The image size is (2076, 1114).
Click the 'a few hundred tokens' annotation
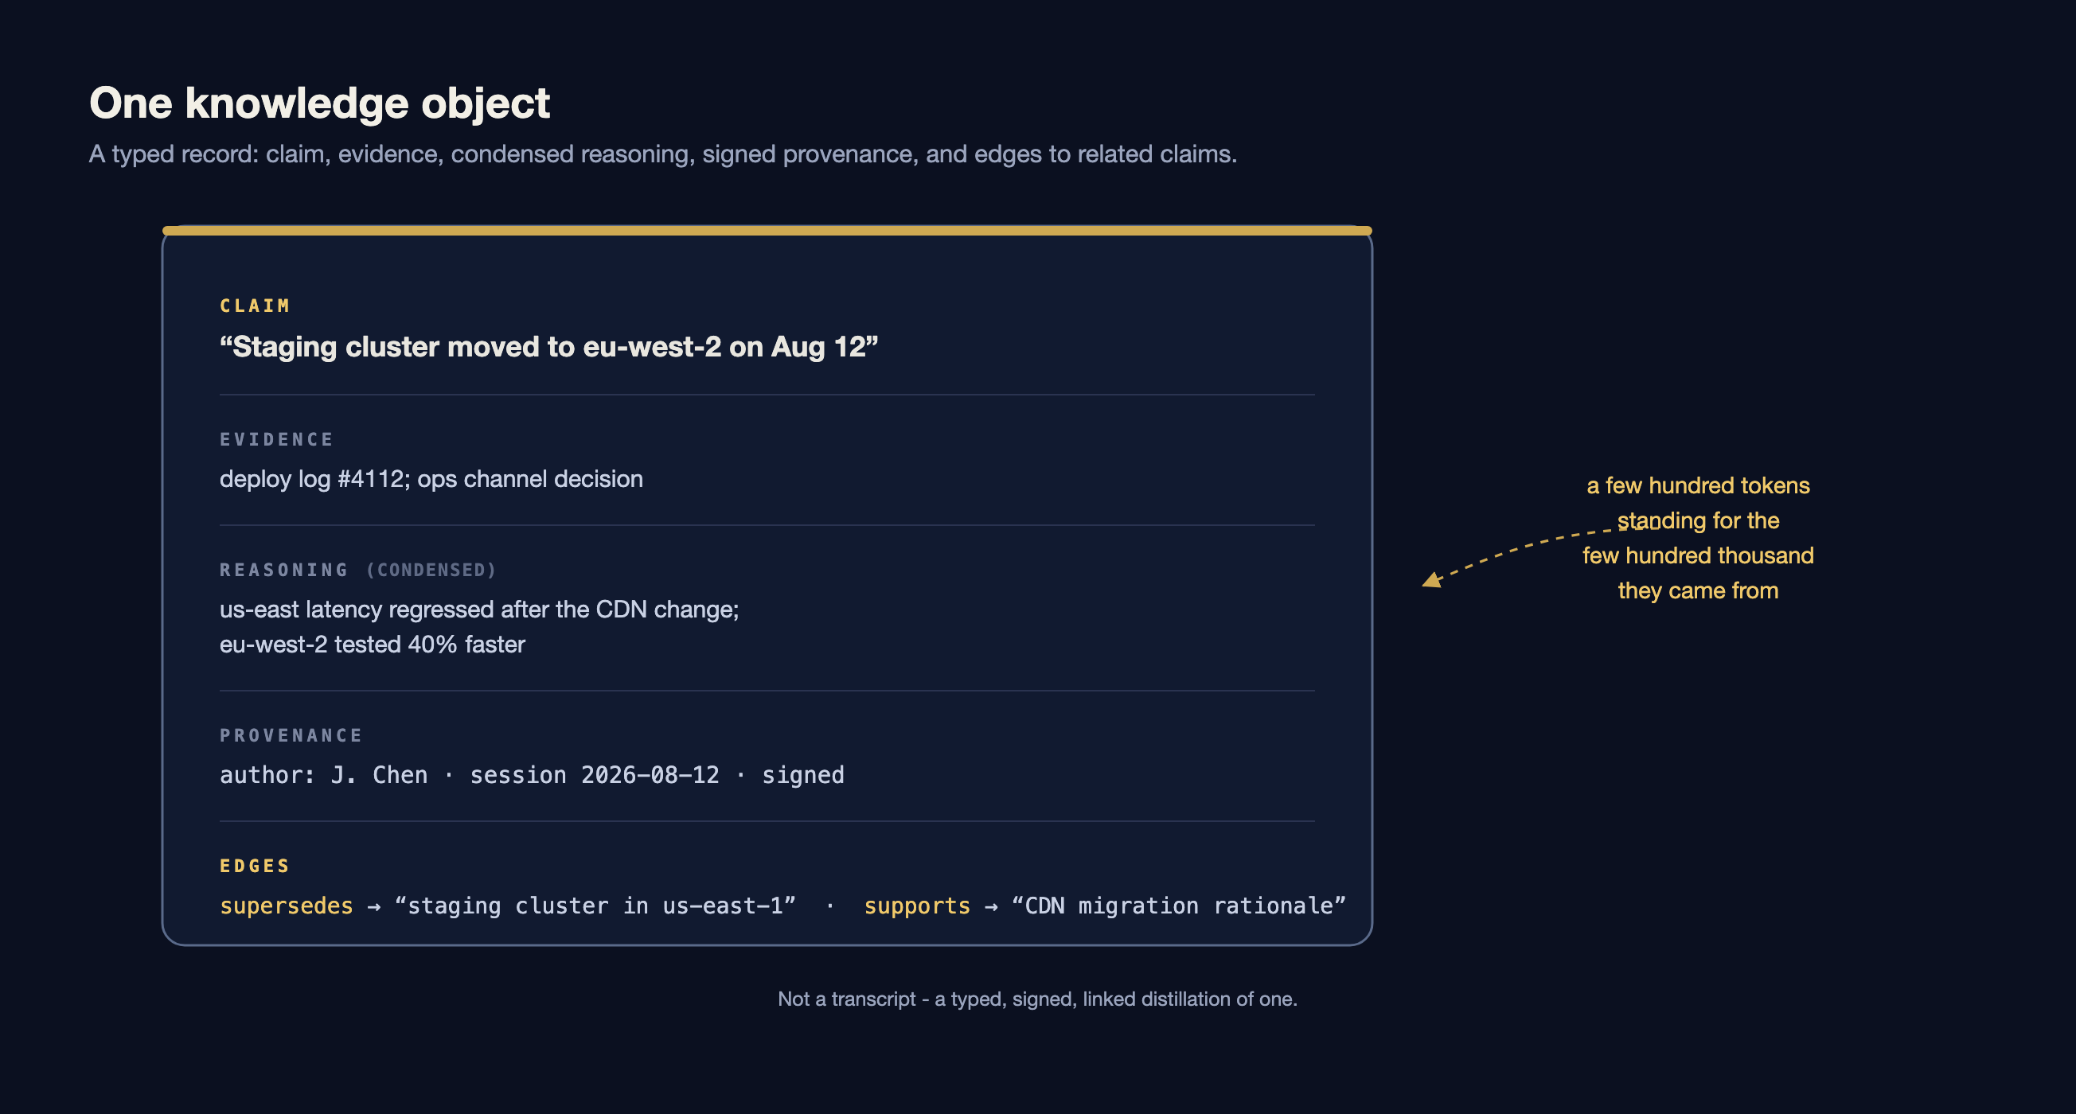click(1698, 538)
